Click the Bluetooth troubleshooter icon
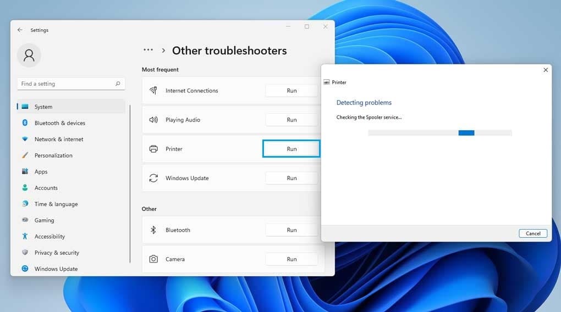 153,230
